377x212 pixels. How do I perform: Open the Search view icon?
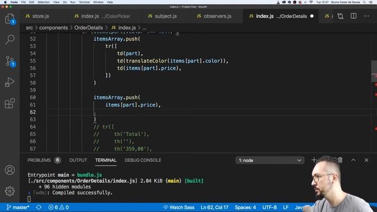(x=9, y=39)
